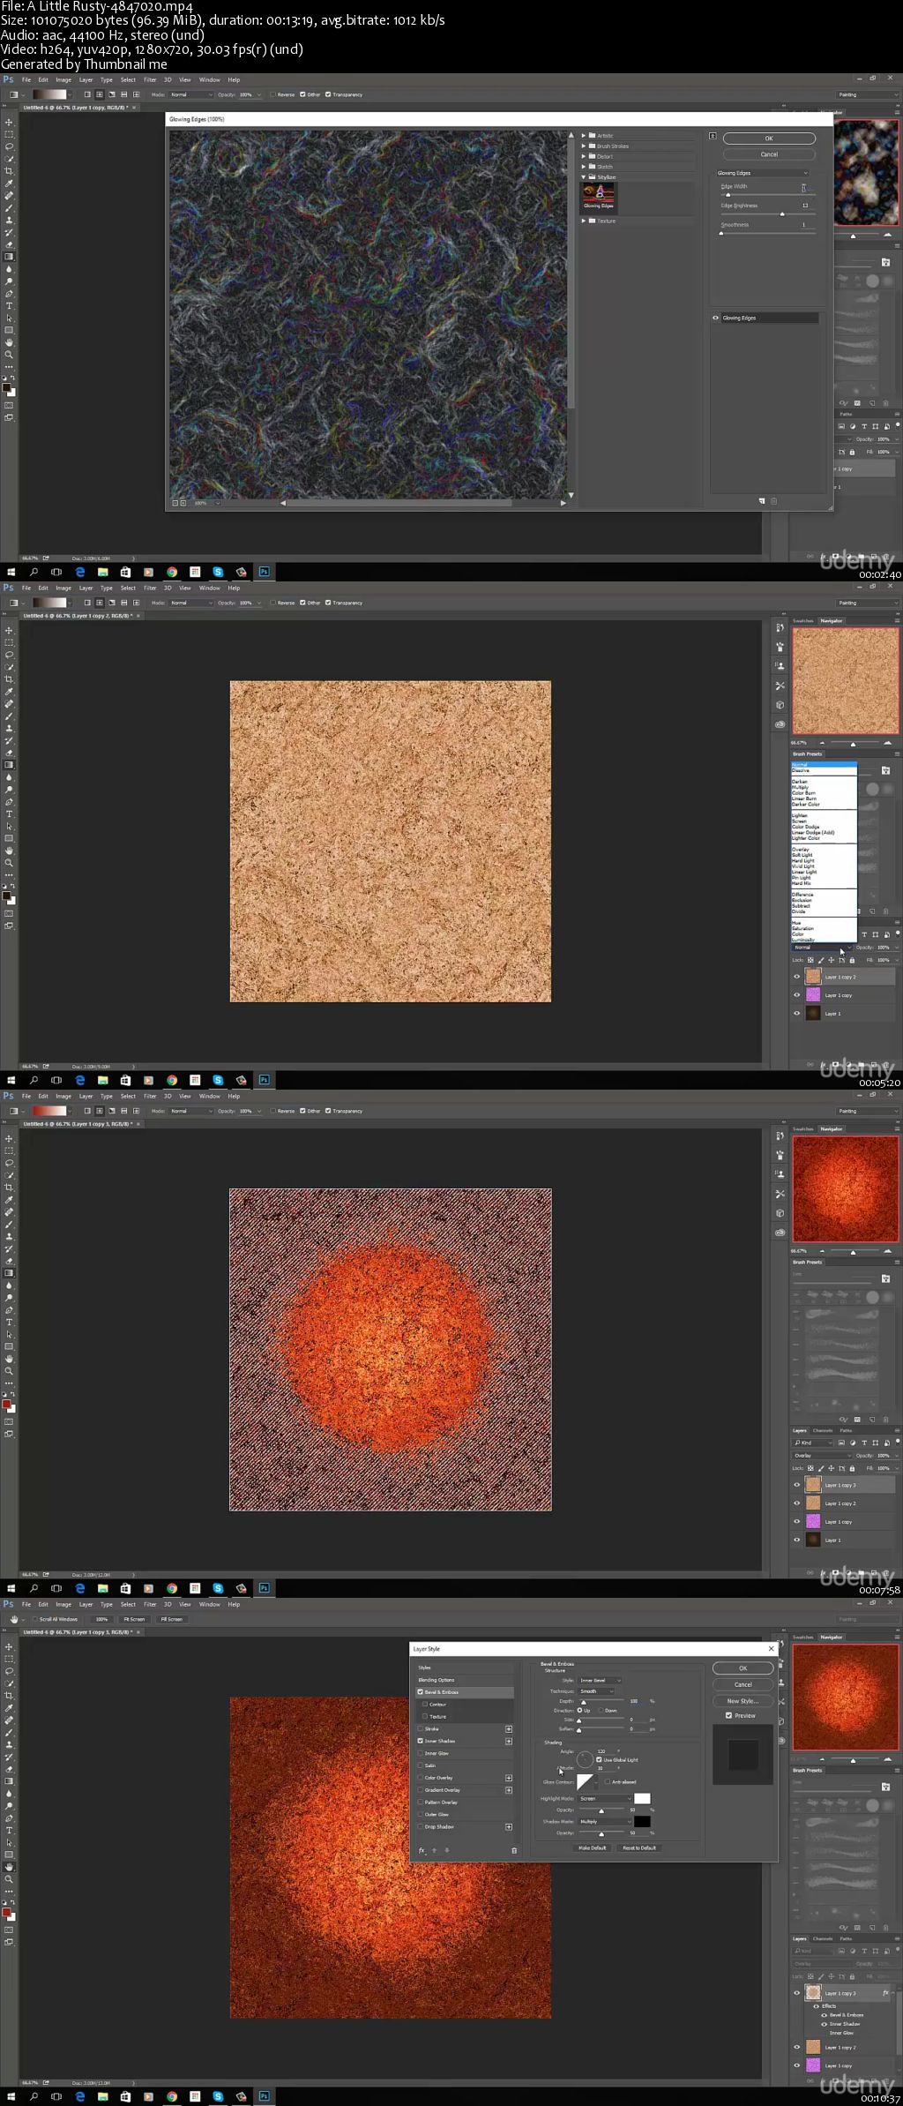
Task: Zoom in the filter gallery preview
Action: pos(183,503)
